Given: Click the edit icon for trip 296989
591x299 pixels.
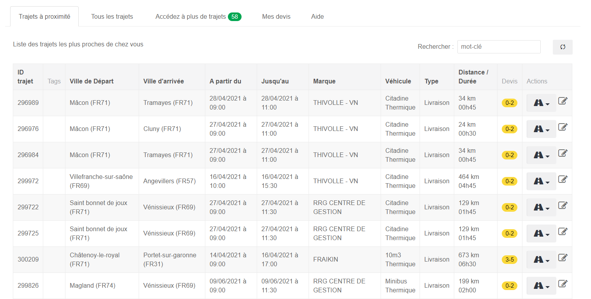Looking at the screenshot, I should click(x=563, y=101).
